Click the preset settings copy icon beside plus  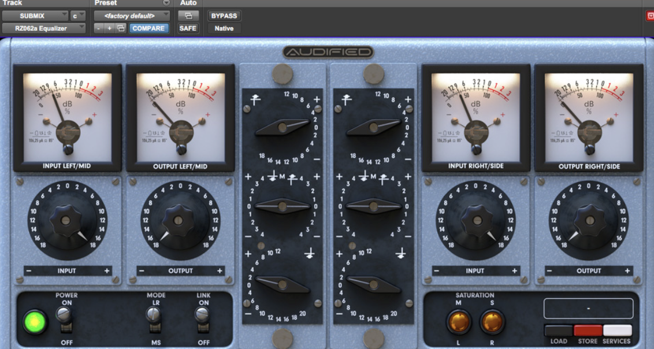click(x=121, y=28)
